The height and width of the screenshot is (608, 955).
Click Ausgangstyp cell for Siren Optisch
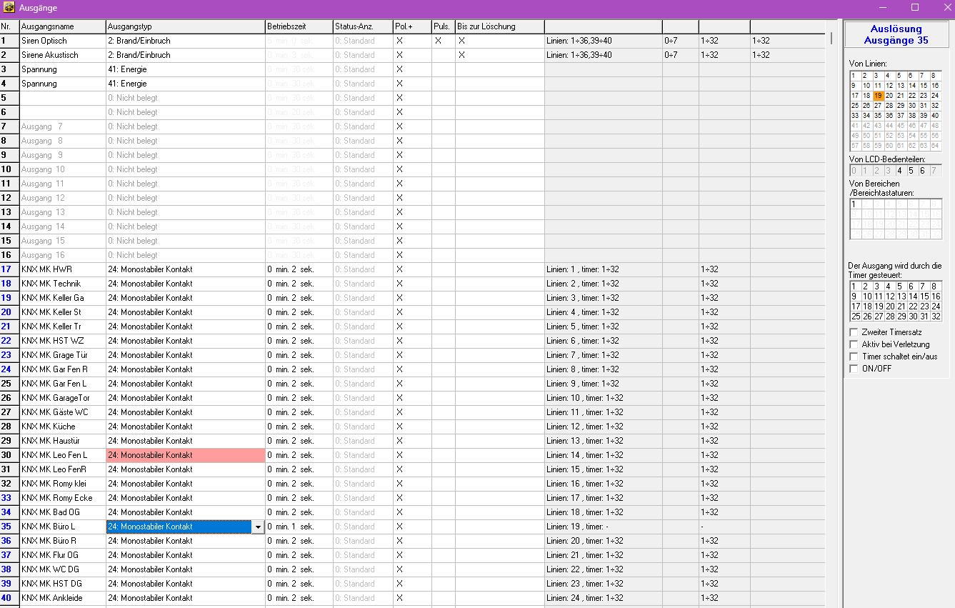[x=185, y=41]
